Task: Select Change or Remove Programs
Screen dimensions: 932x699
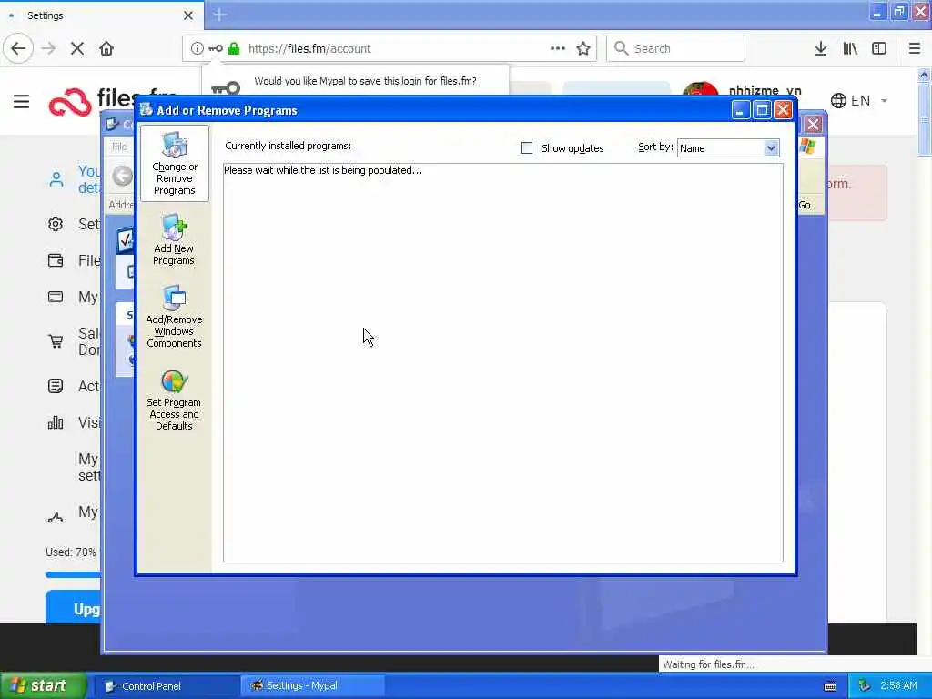Action: point(174,164)
